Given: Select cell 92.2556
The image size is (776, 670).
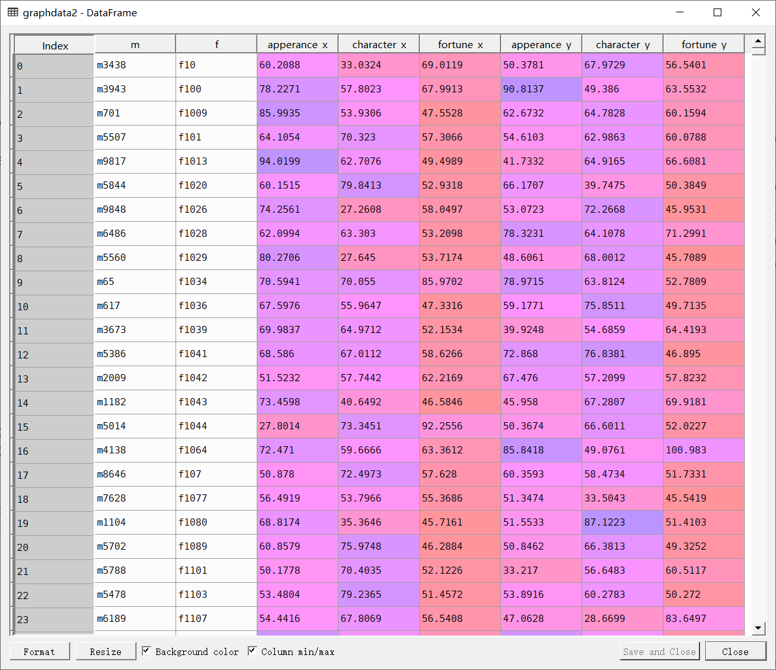Looking at the screenshot, I should 459,426.
